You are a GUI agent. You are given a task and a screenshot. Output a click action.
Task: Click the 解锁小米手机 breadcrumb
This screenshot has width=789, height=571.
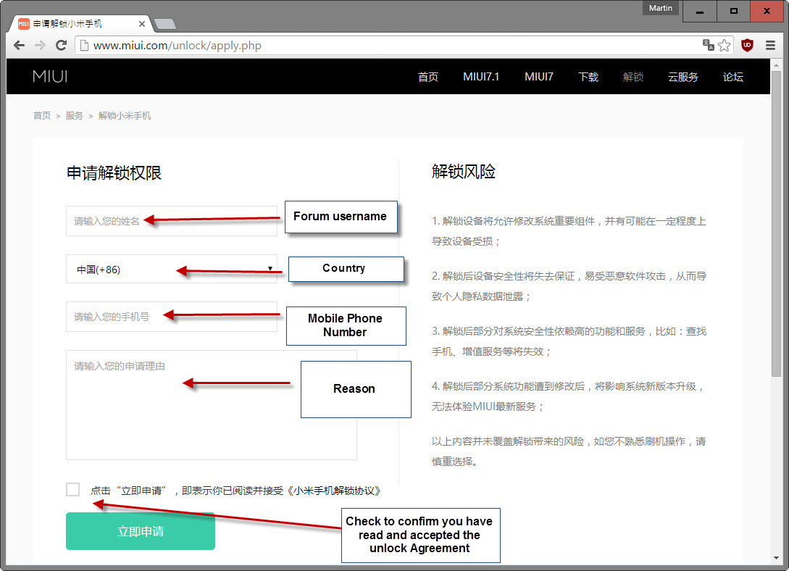(x=125, y=116)
